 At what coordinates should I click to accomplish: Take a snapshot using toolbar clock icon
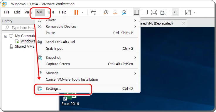click(x=106, y=12)
